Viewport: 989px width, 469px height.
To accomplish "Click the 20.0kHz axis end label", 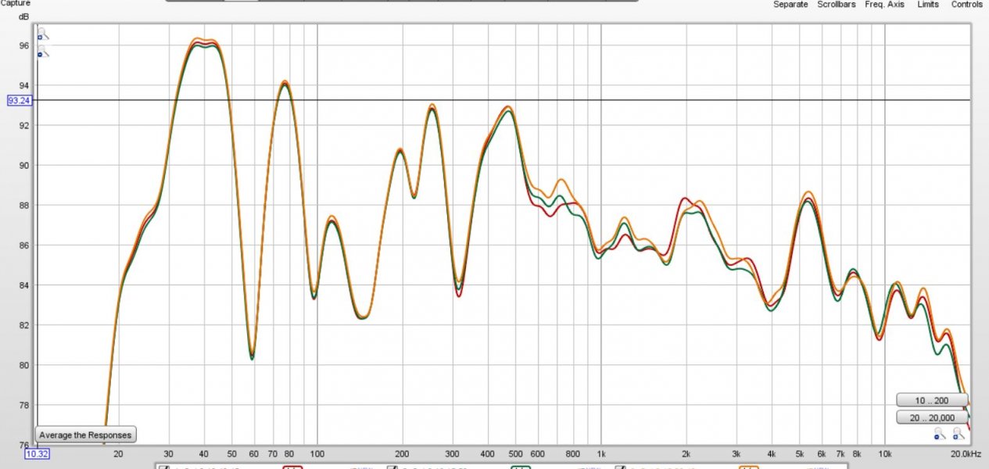I will pos(966,453).
